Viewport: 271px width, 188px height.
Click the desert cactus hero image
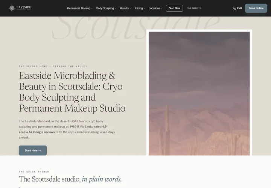(x=199, y=94)
